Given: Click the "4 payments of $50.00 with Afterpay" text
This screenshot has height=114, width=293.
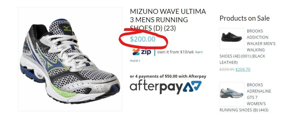Looking at the screenshot, I should click(168, 76).
